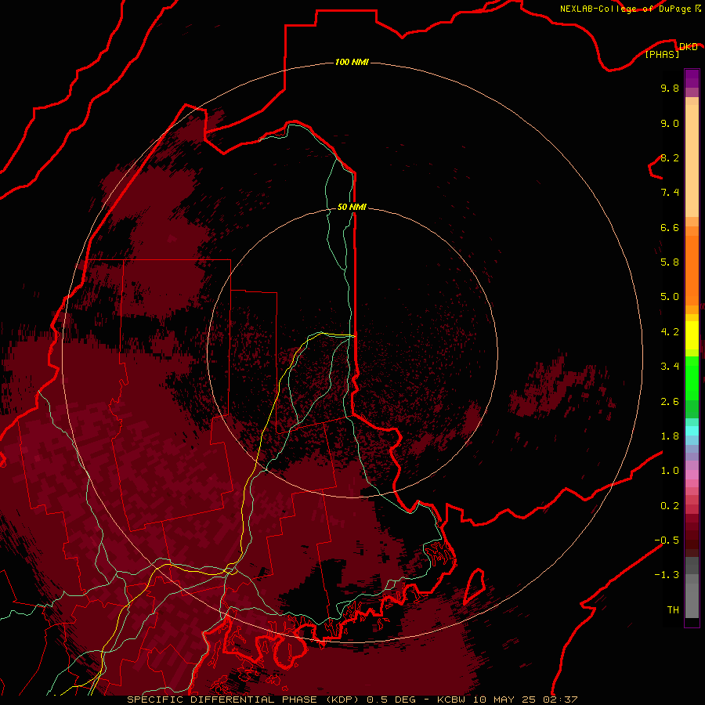
Task: Click the 8.2 value on the color scale
Action: click(x=670, y=157)
